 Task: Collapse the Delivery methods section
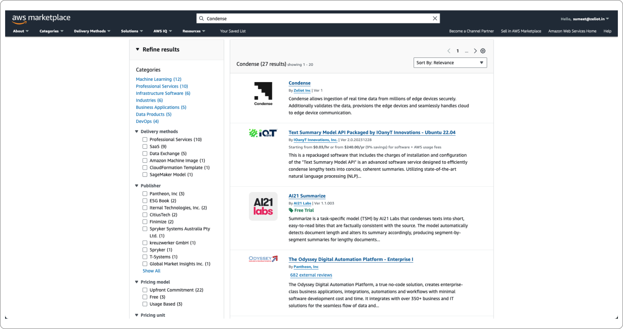click(137, 132)
